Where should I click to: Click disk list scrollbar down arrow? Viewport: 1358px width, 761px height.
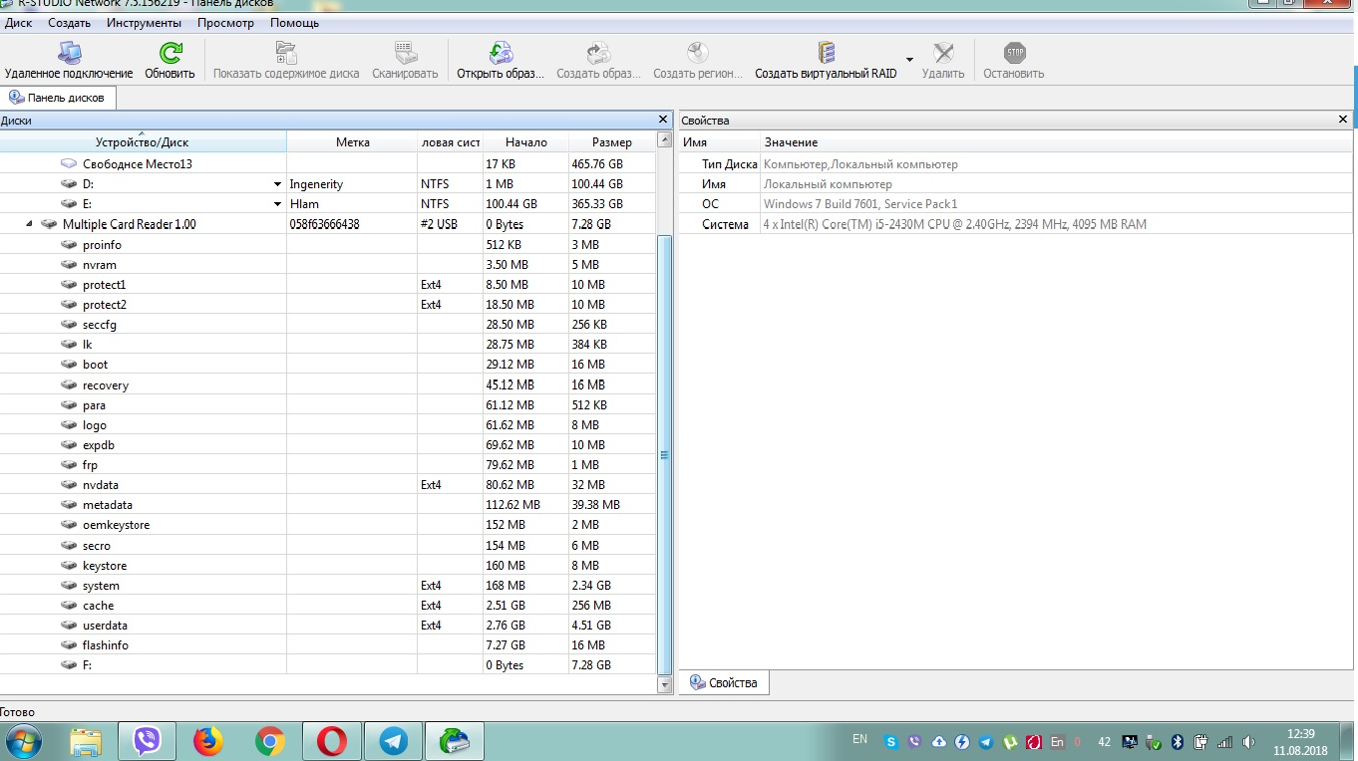pos(665,685)
